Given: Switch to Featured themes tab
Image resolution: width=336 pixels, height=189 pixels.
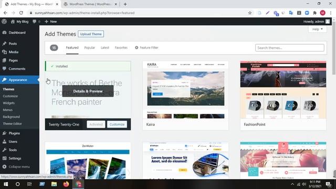Looking at the screenshot, I should [72, 48].
